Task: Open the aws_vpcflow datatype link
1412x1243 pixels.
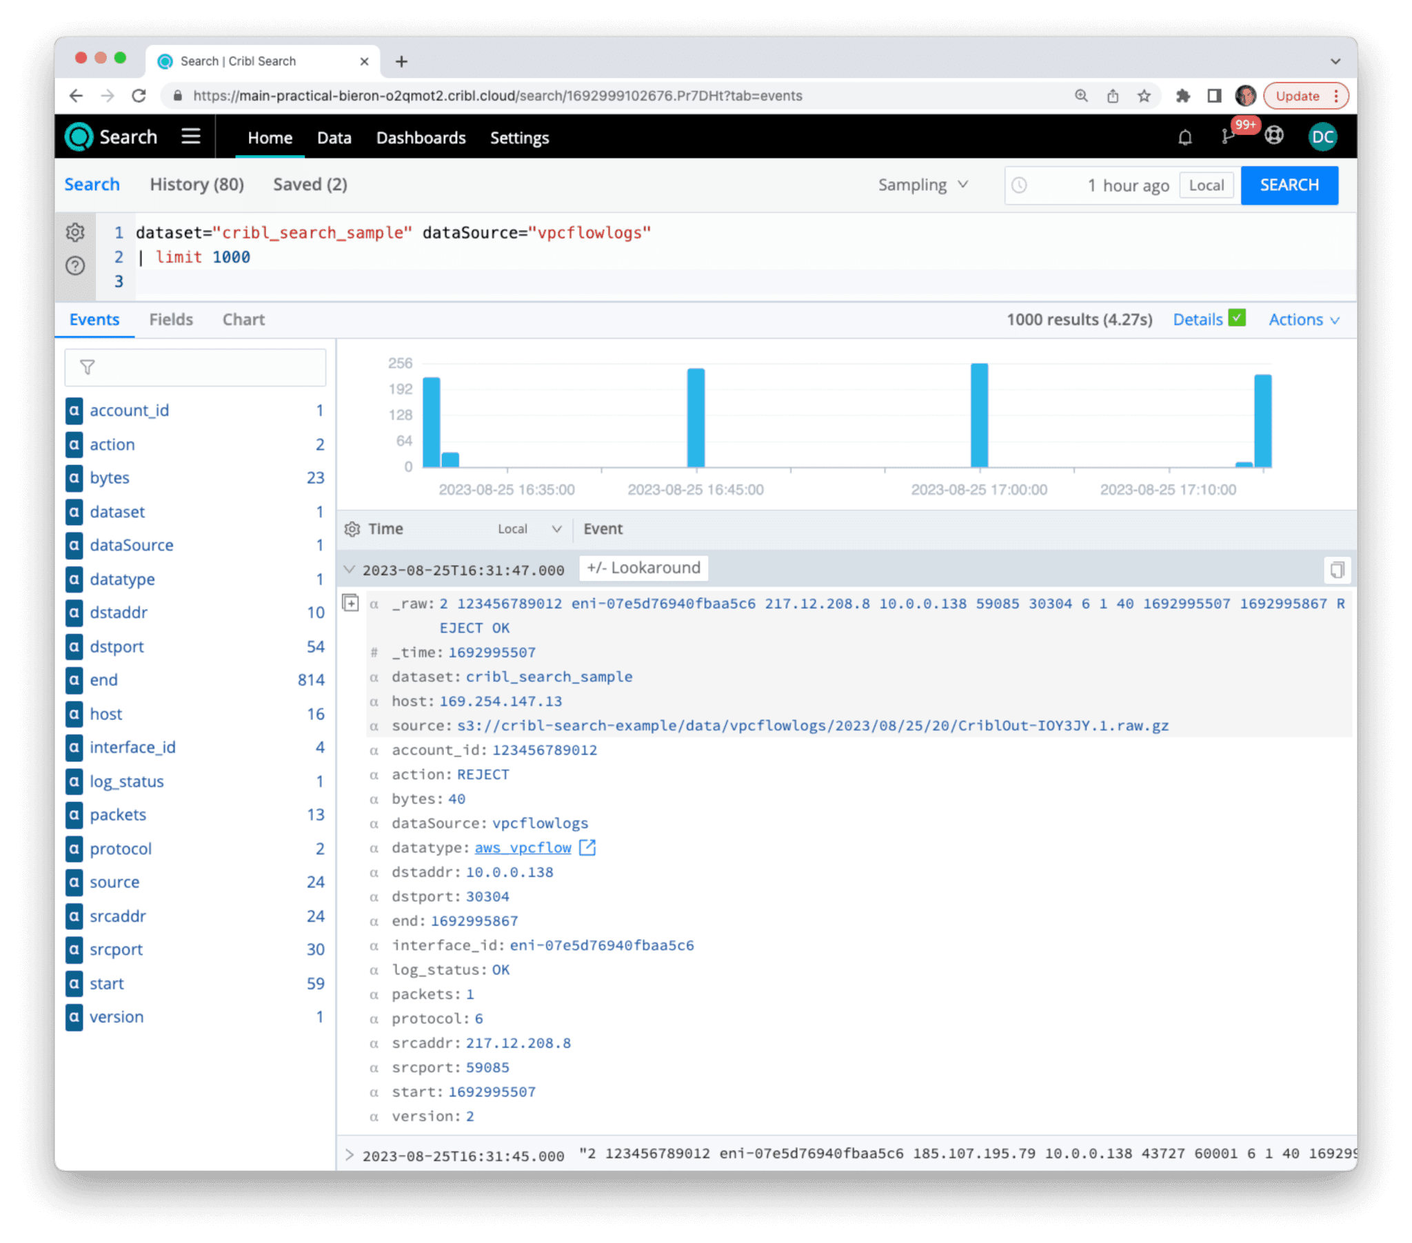Action: (523, 848)
